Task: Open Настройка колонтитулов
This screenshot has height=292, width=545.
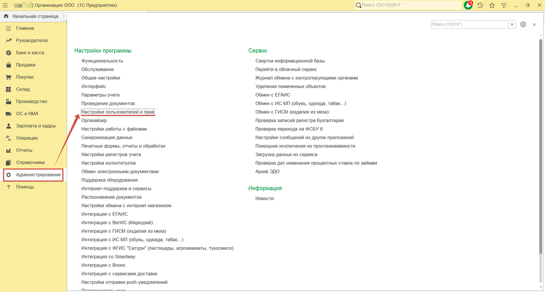Action: pyautogui.click(x=109, y=163)
